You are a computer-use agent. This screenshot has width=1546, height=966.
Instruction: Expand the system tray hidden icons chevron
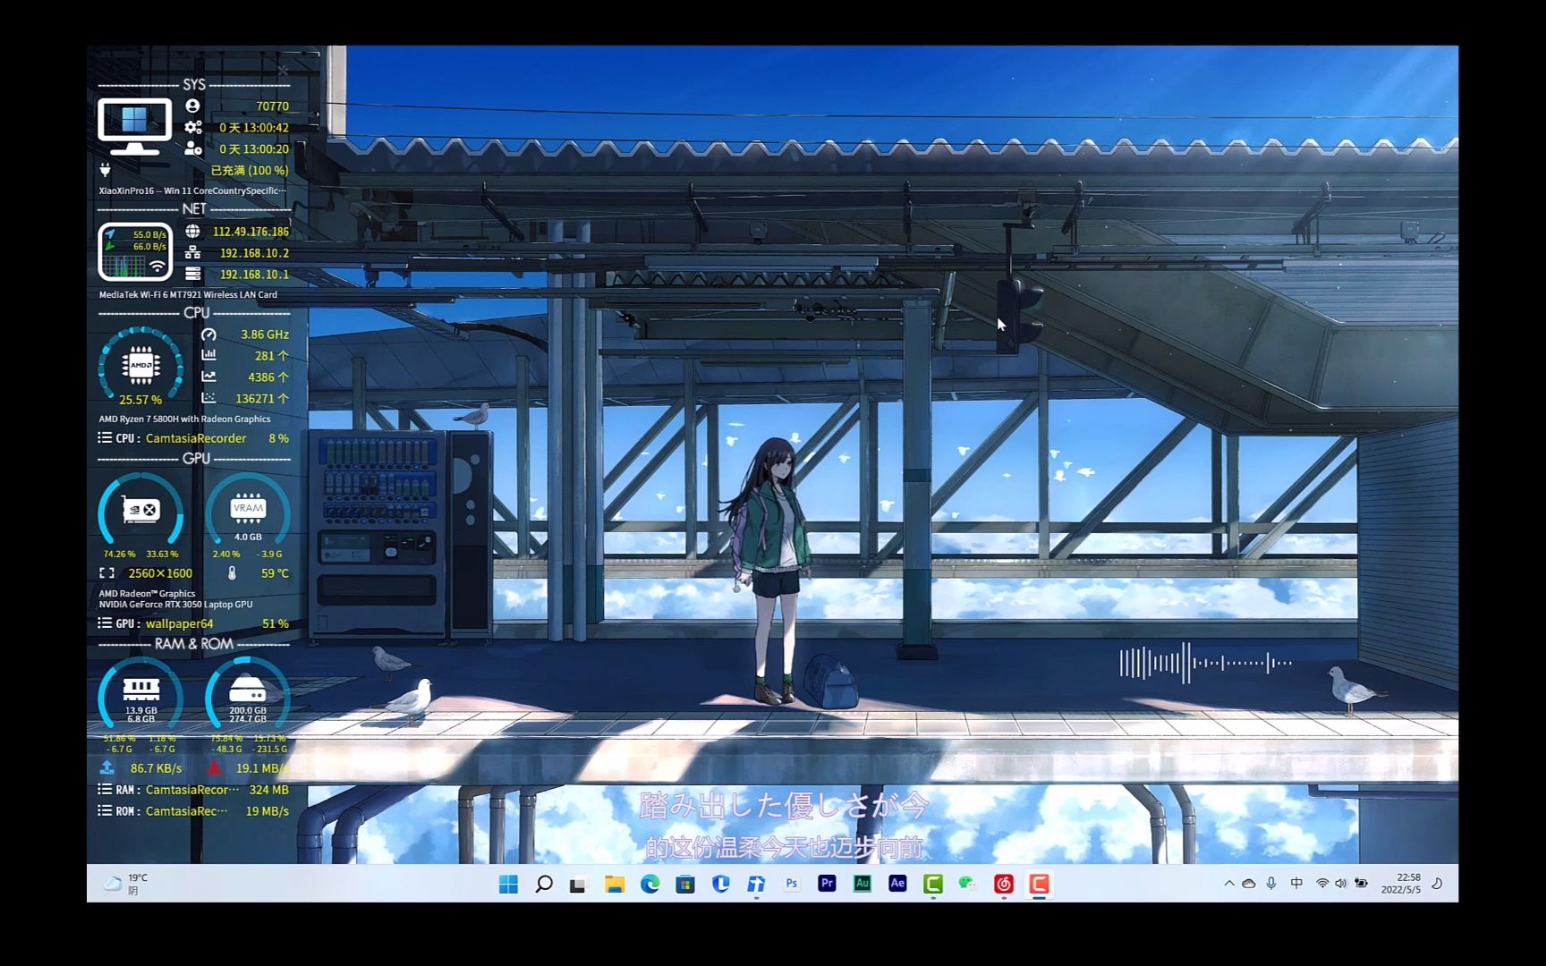(1229, 884)
